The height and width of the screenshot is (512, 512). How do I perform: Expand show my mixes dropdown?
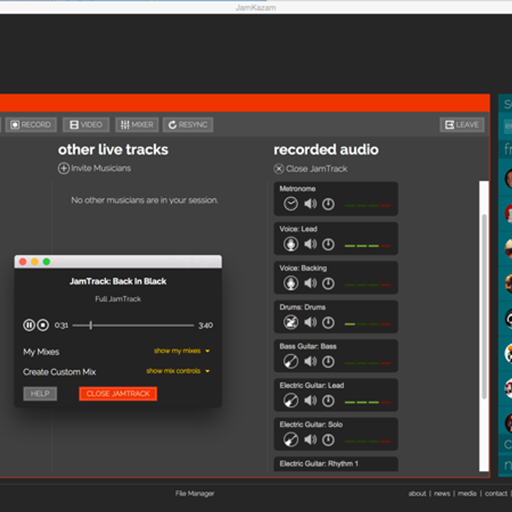(182, 351)
